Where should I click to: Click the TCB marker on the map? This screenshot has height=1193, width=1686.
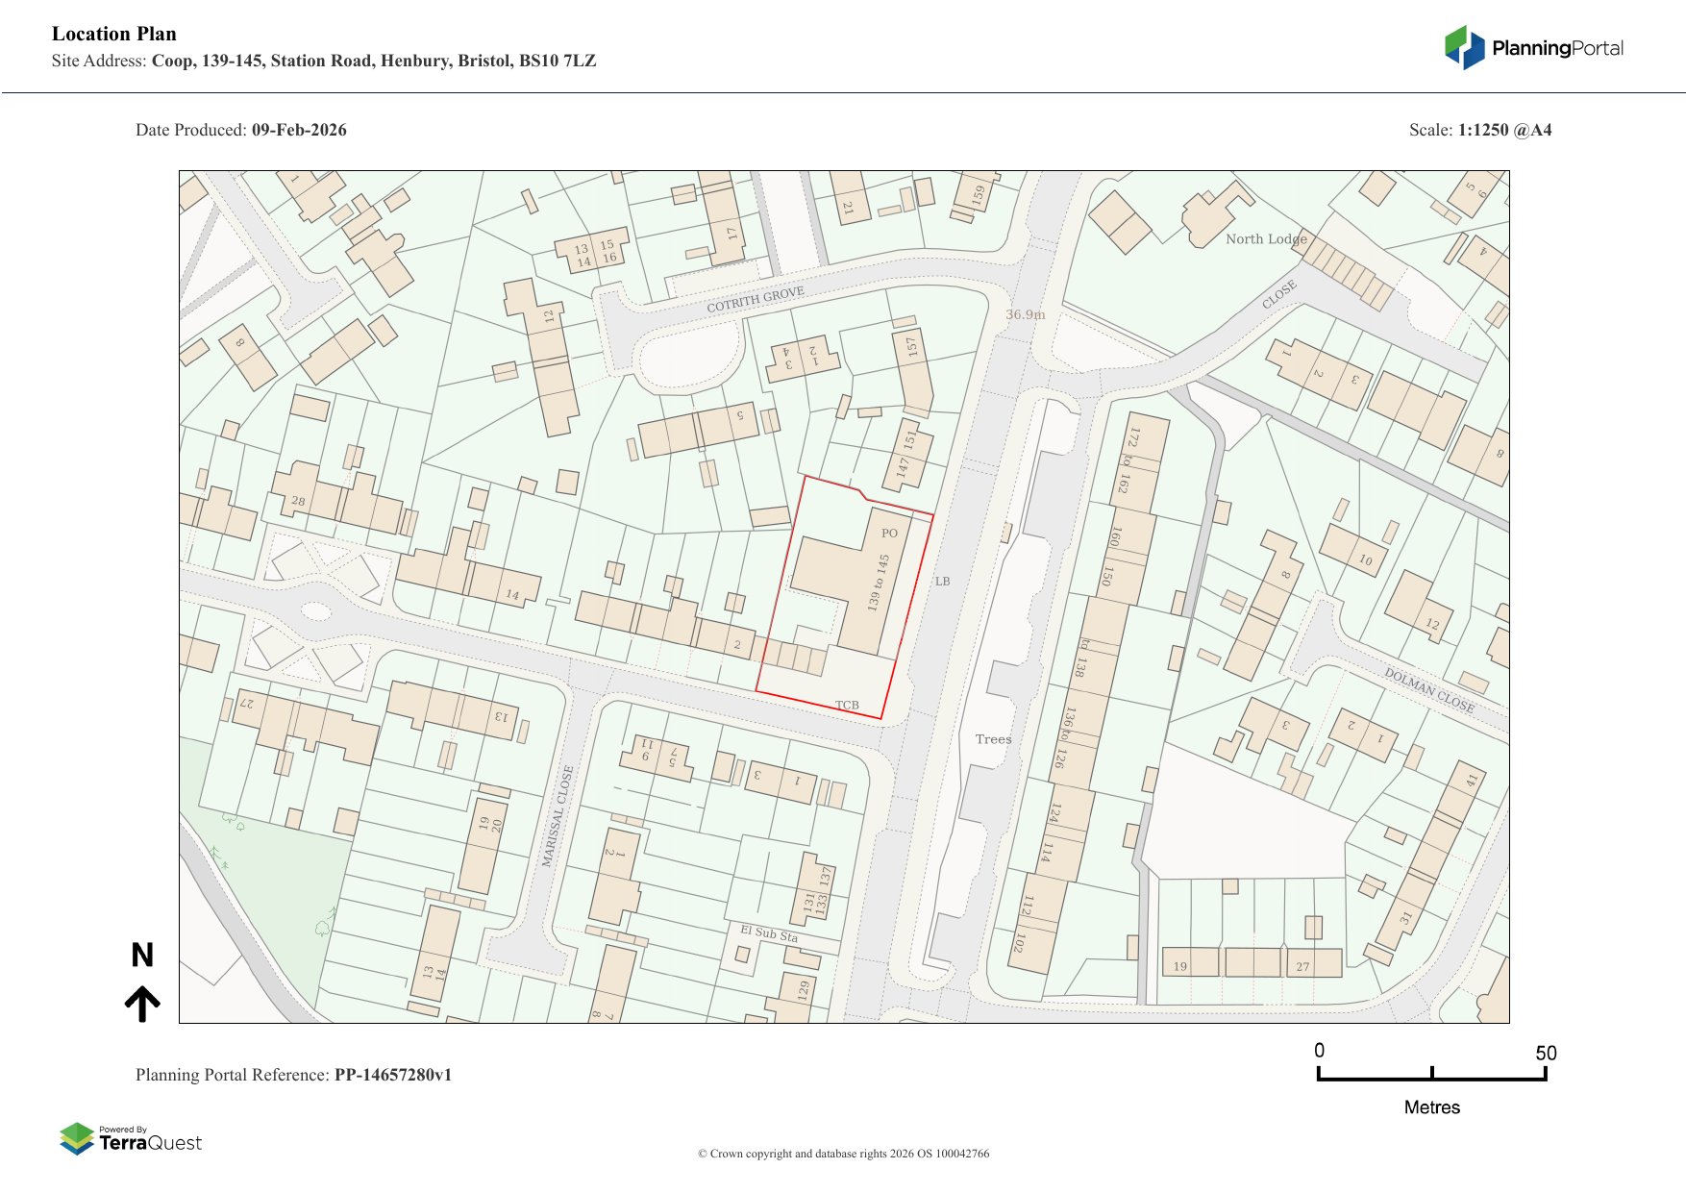coord(847,705)
